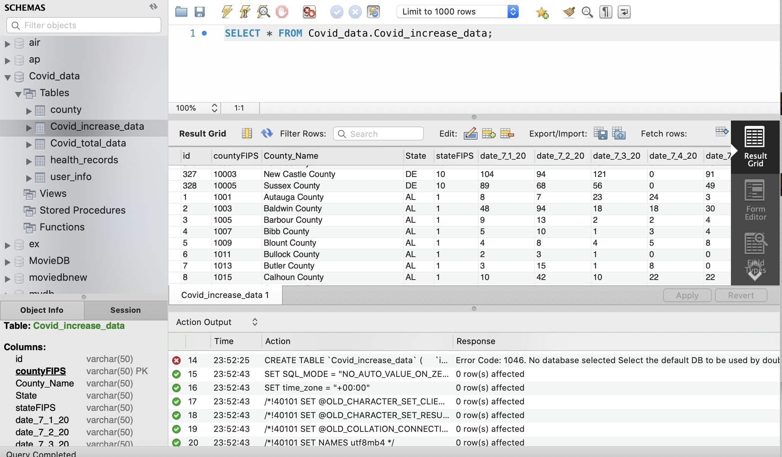
Task: Select the Covid_increase_data 1 result tab
Action: [x=225, y=295]
